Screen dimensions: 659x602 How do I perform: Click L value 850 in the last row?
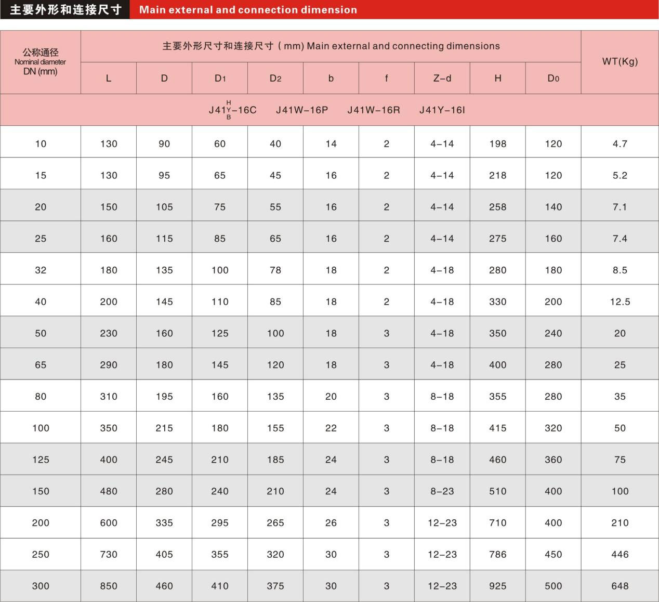(109, 586)
